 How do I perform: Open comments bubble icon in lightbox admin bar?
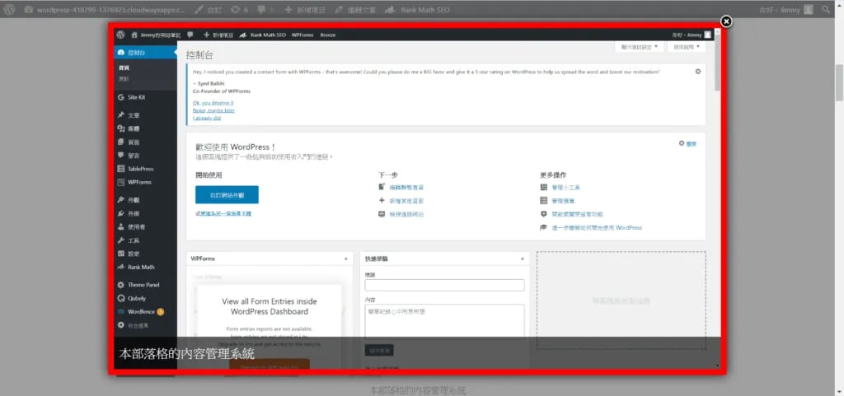[190, 35]
